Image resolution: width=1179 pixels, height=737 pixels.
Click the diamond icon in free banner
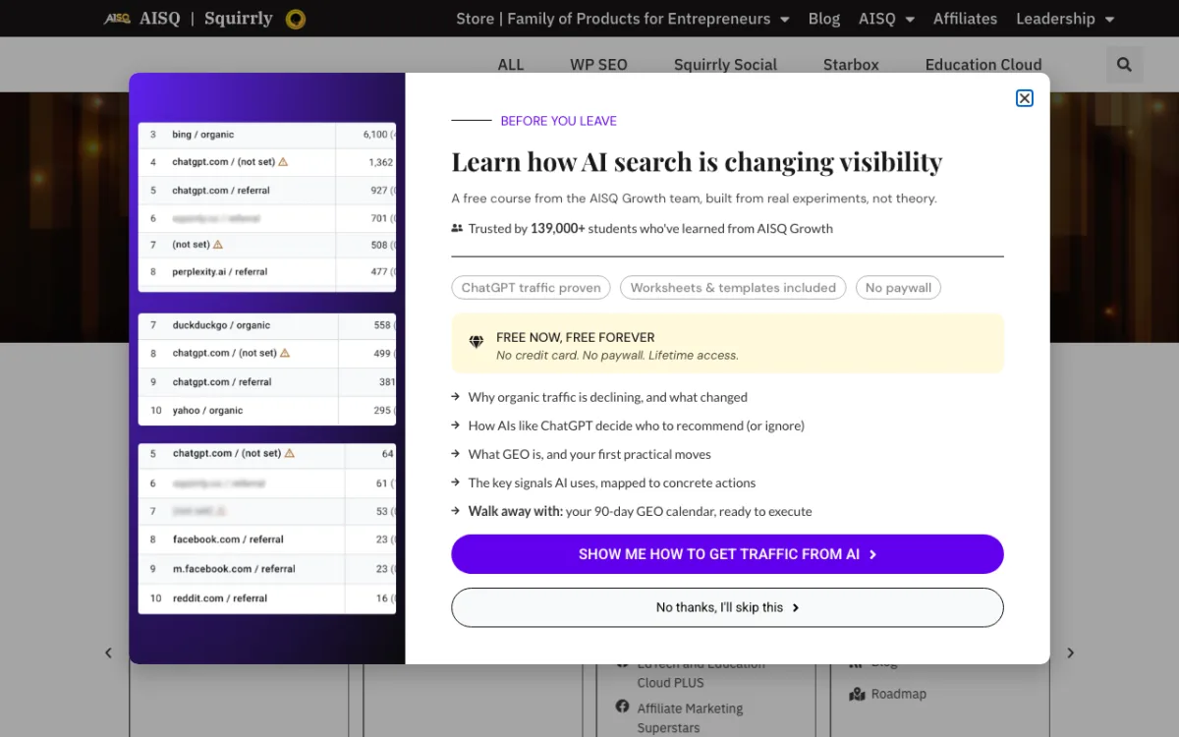coord(477,342)
